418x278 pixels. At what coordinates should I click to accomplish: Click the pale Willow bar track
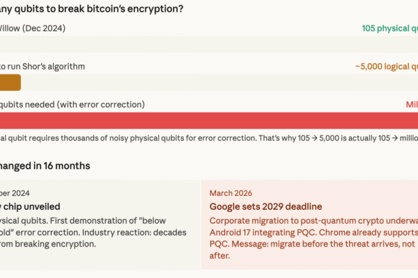tap(209, 44)
